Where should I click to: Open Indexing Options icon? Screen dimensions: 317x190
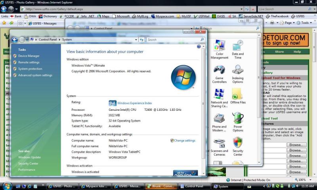pyautogui.click(x=238, y=74)
